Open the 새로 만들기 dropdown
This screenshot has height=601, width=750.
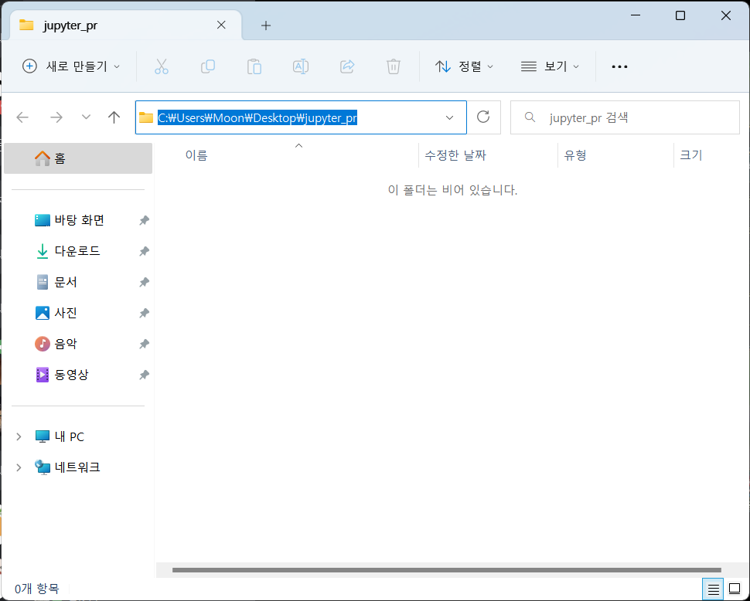71,66
